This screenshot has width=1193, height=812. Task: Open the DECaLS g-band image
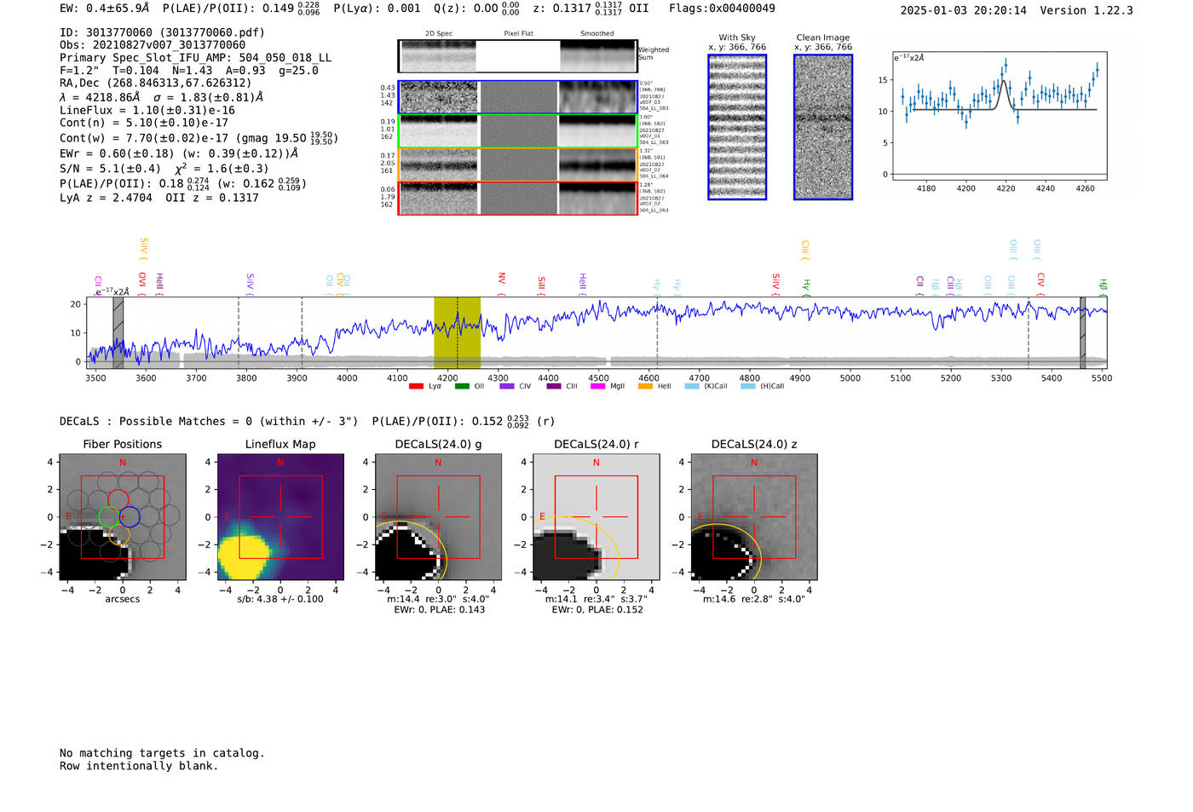pyautogui.click(x=438, y=517)
